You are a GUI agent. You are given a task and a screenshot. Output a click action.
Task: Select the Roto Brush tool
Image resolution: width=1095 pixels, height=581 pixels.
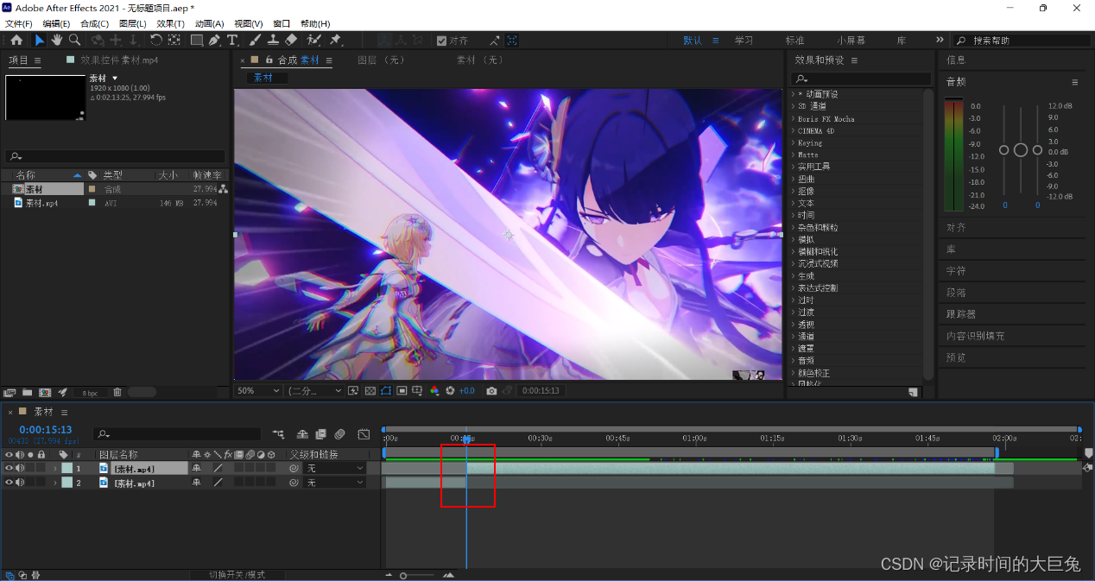pyautogui.click(x=313, y=40)
